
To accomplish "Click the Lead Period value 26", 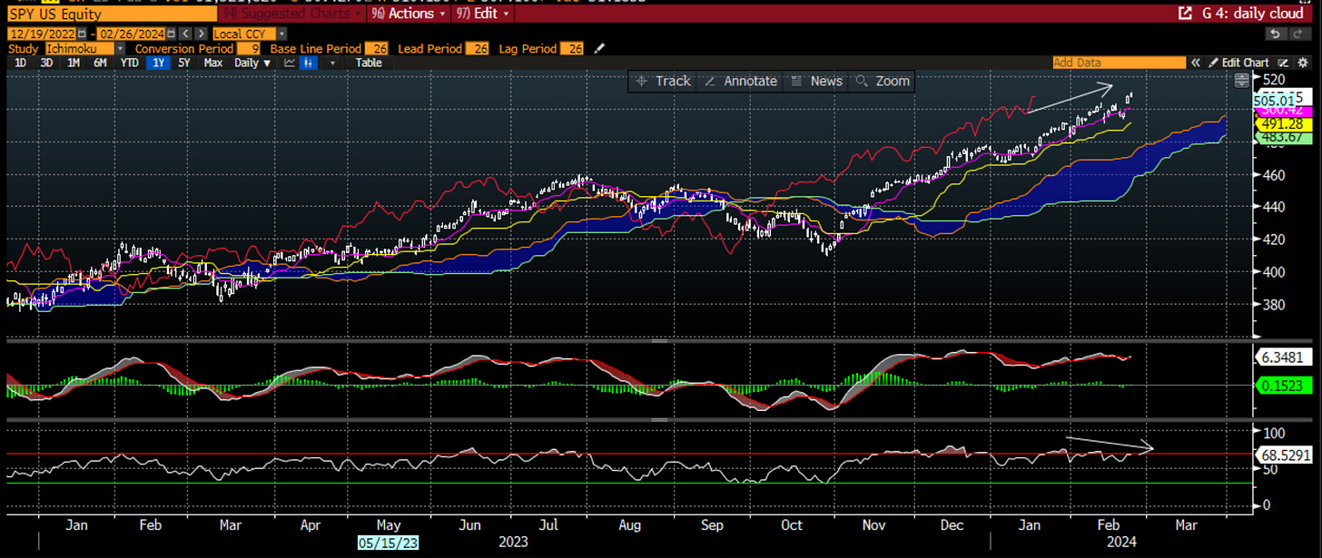I will coord(477,48).
